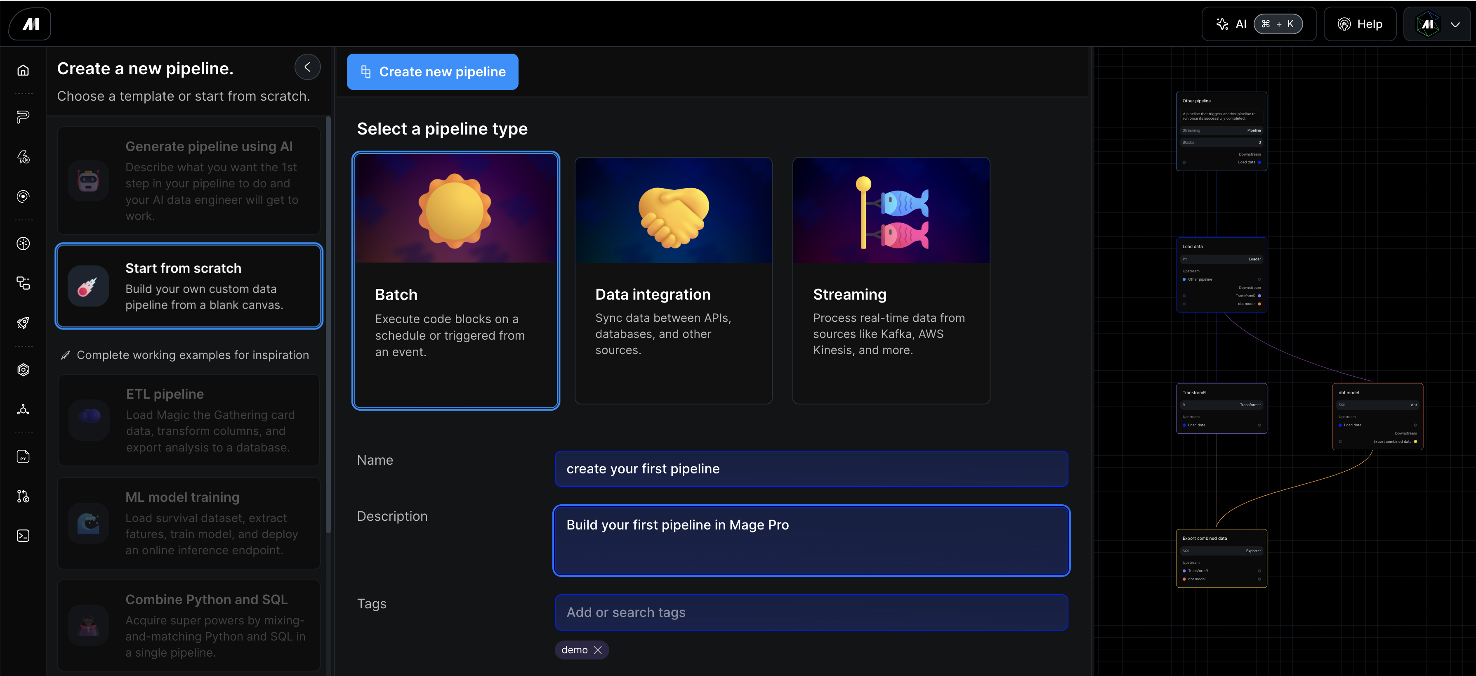The image size is (1476, 676).
Task: Click the lightning triggers sidebar icon
Action: pos(23,156)
